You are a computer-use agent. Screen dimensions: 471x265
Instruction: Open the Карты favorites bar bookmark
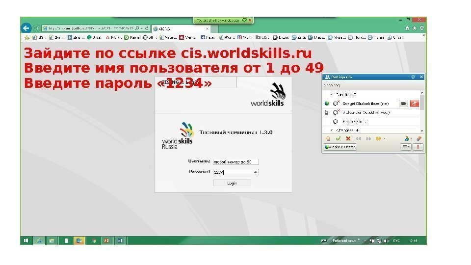click(132, 37)
